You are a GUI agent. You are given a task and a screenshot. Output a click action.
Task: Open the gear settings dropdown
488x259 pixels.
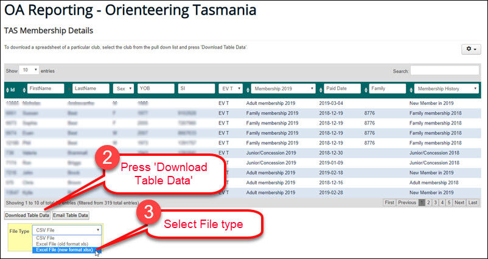click(471, 49)
